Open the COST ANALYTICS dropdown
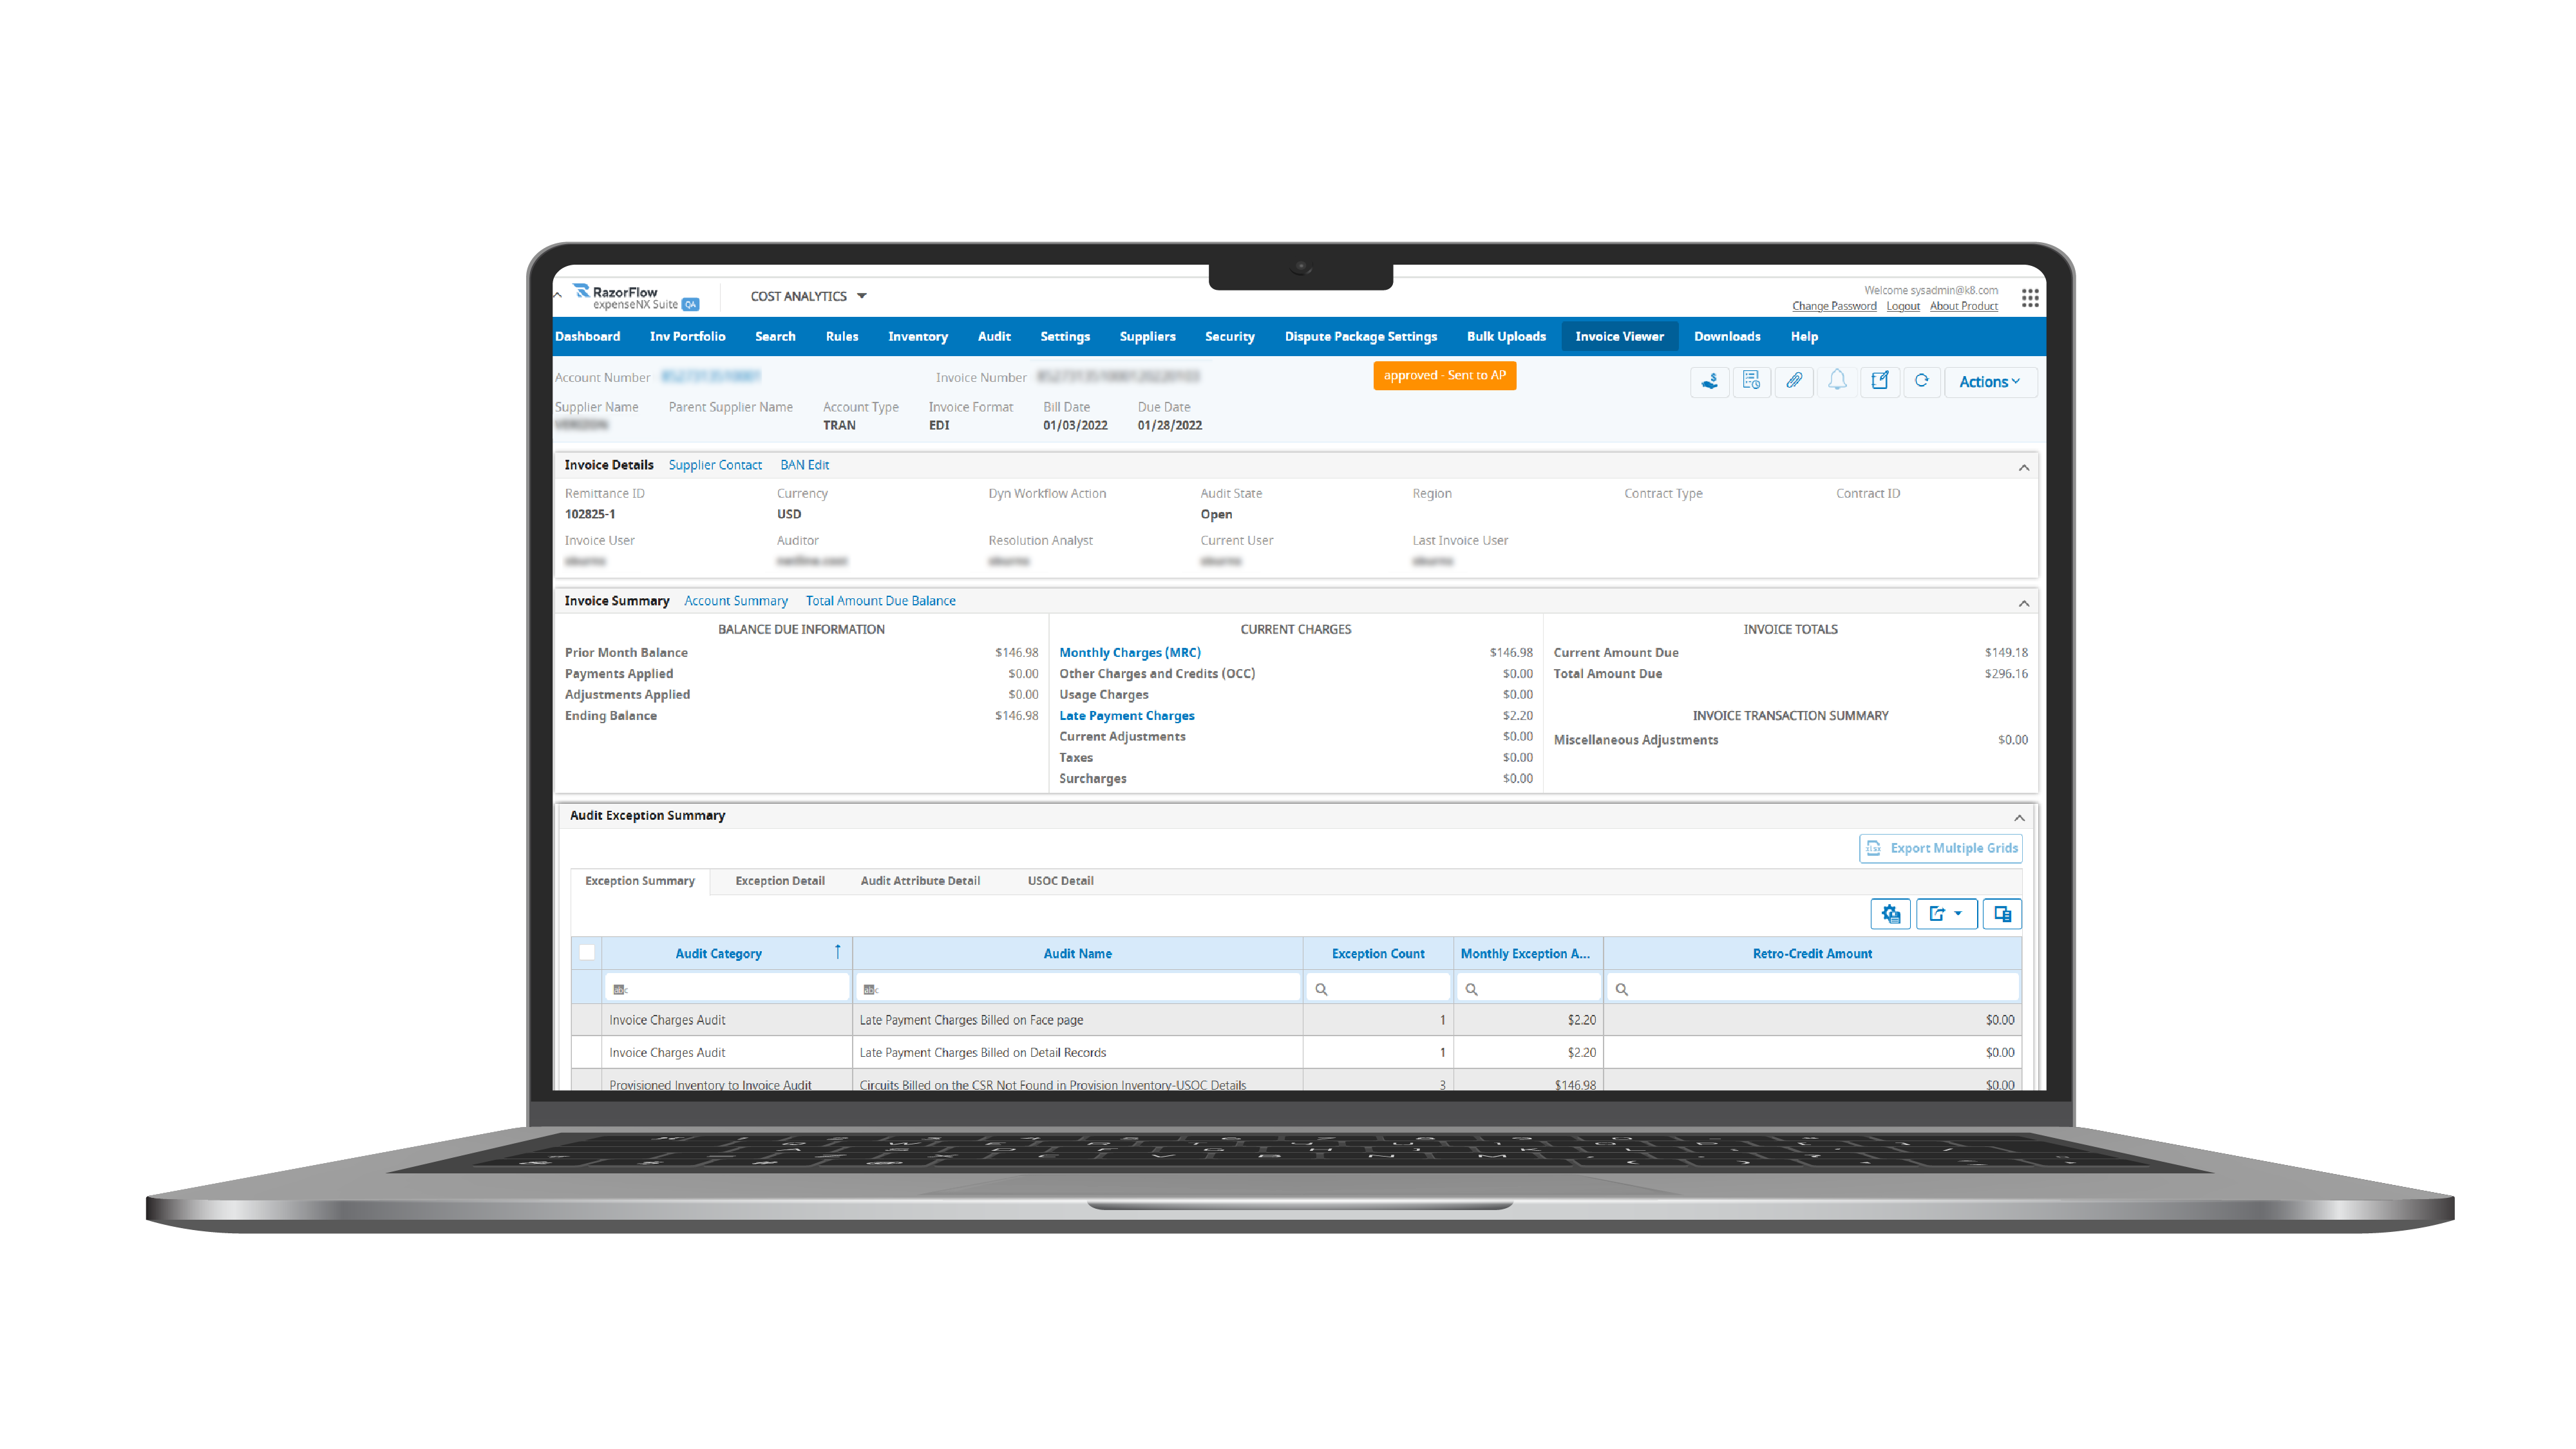2576x1449 pixels. pyautogui.click(x=808, y=296)
